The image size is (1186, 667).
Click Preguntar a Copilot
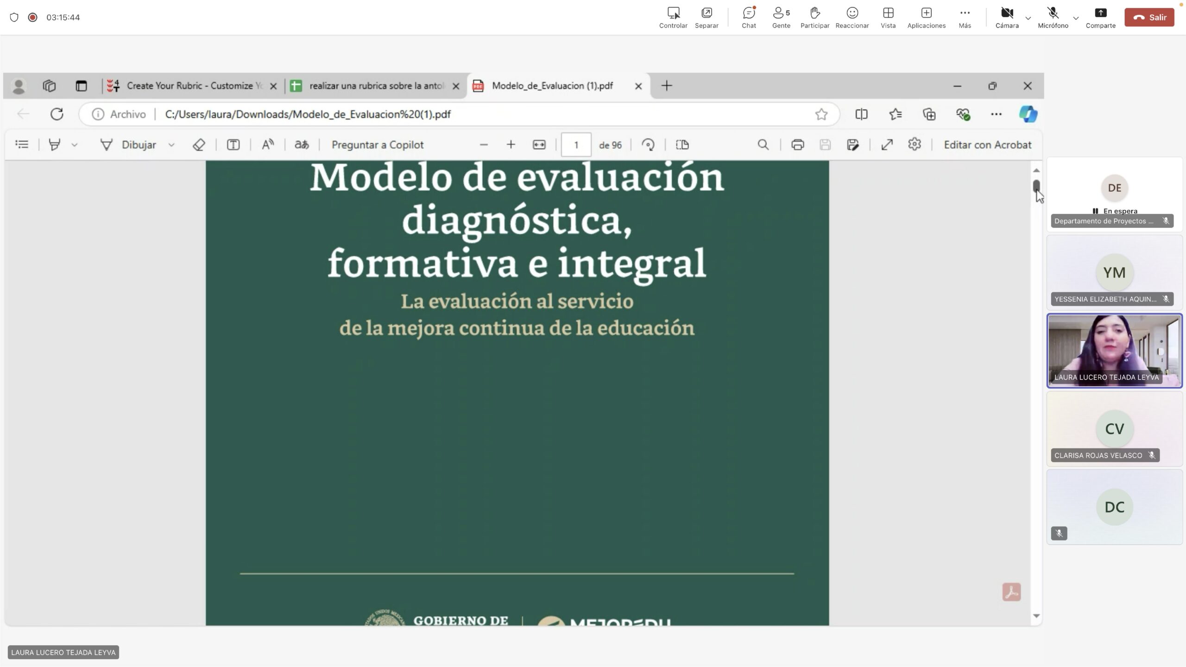378,145
